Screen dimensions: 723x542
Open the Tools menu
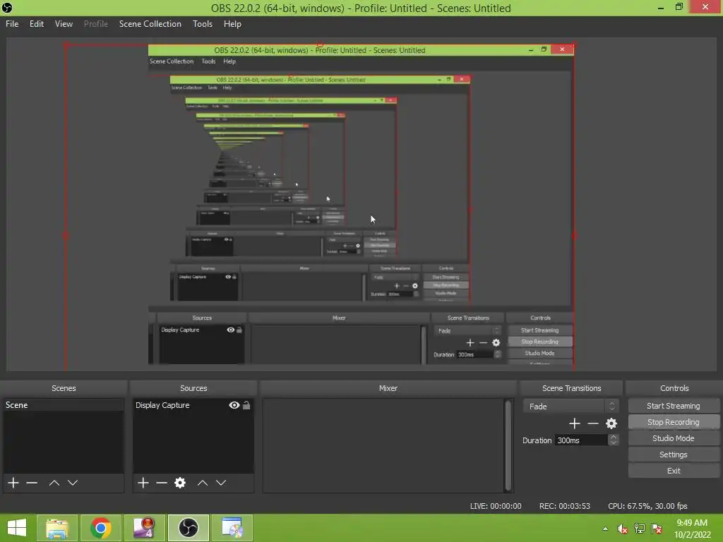(203, 24)
